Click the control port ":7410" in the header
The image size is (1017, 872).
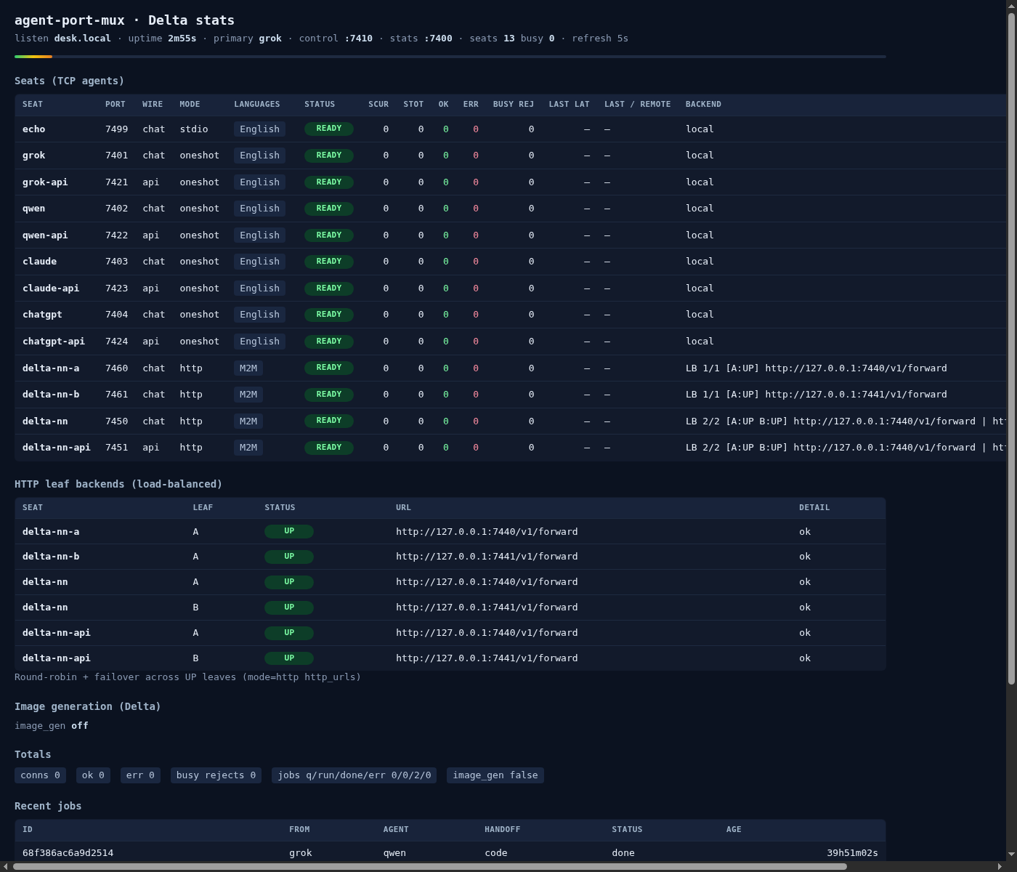coord(358,38)
